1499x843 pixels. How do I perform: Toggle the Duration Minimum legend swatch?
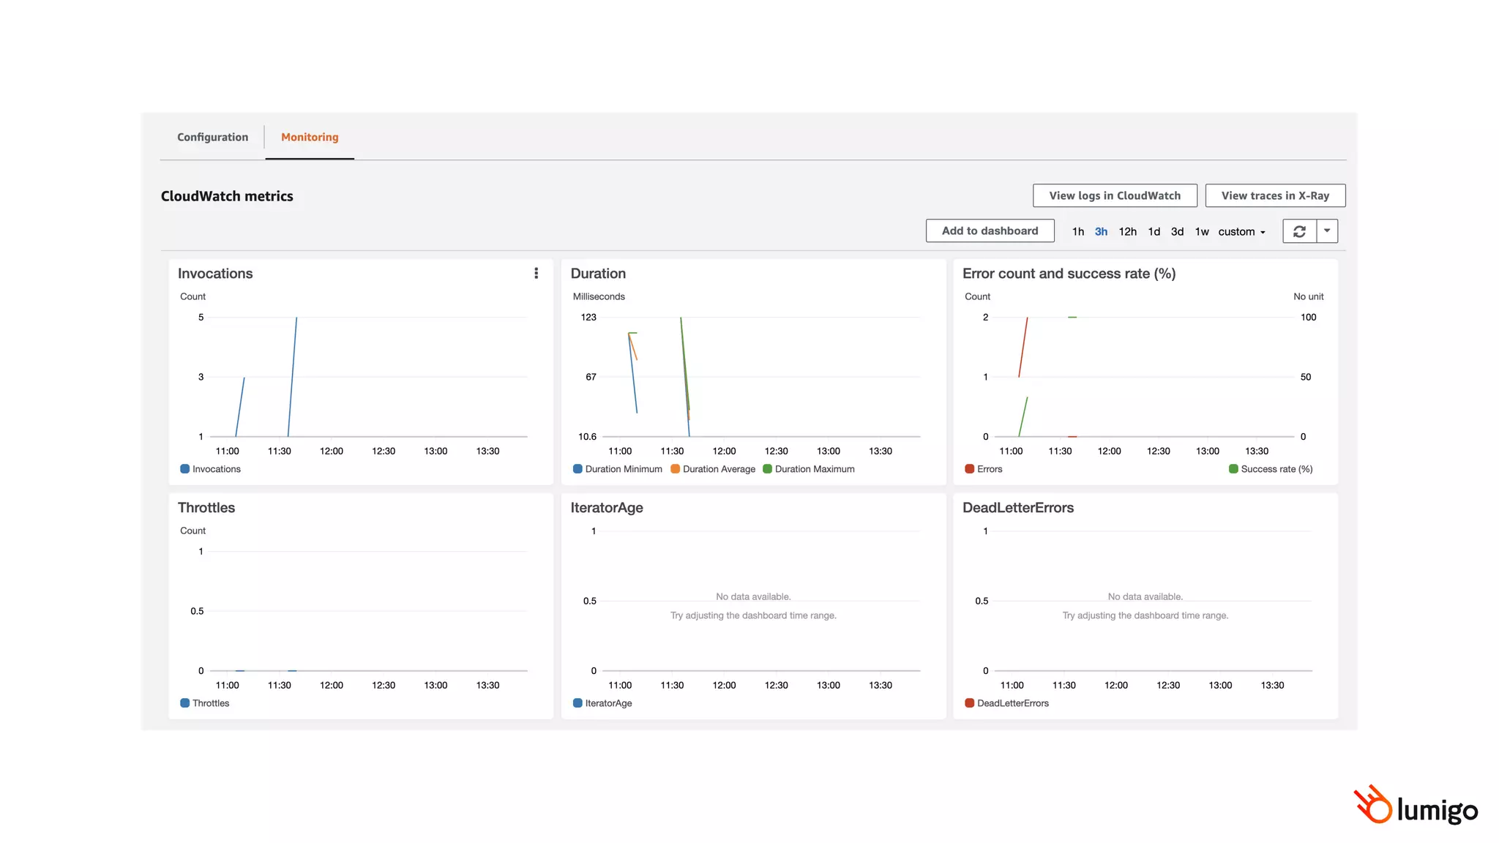[x=577, y=469]
